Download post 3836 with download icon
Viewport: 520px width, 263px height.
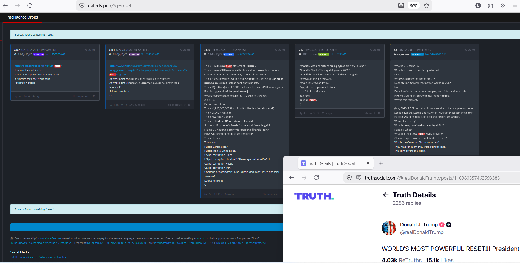tap(280, 50)
